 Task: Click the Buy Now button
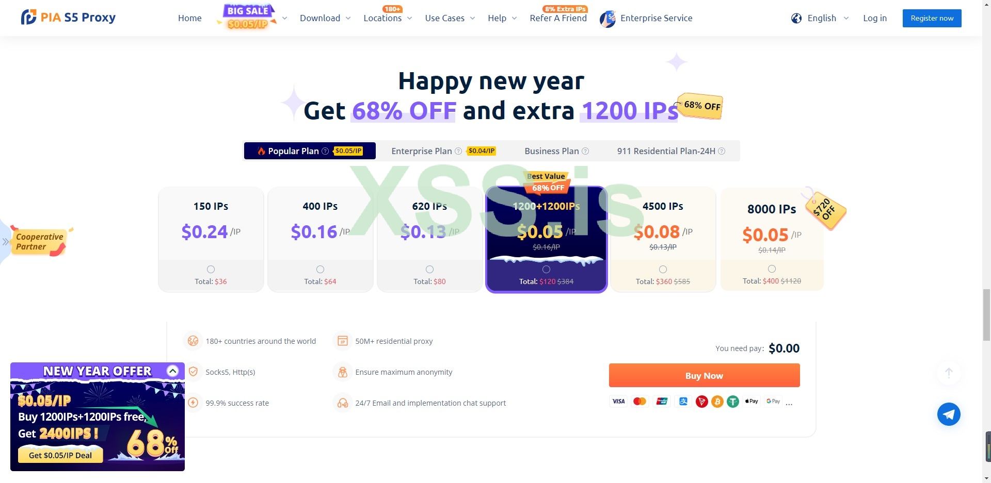[704, 375]
